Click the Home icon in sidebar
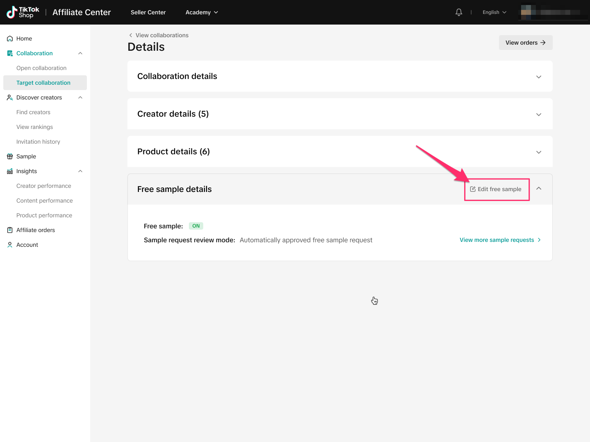Screen dimensions: 590x442 click(x=10, y=38)
